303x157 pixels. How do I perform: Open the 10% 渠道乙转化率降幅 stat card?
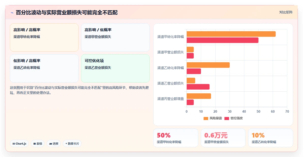(270, 138)
